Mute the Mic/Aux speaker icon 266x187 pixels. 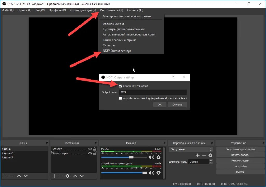coord(151,157)
